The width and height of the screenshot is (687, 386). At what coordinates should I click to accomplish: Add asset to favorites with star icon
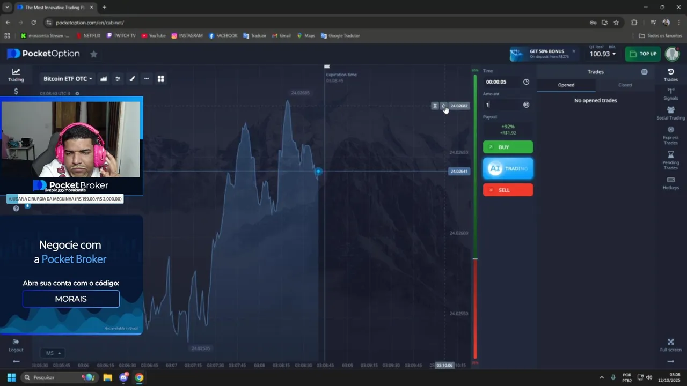[x=93, y=54]
